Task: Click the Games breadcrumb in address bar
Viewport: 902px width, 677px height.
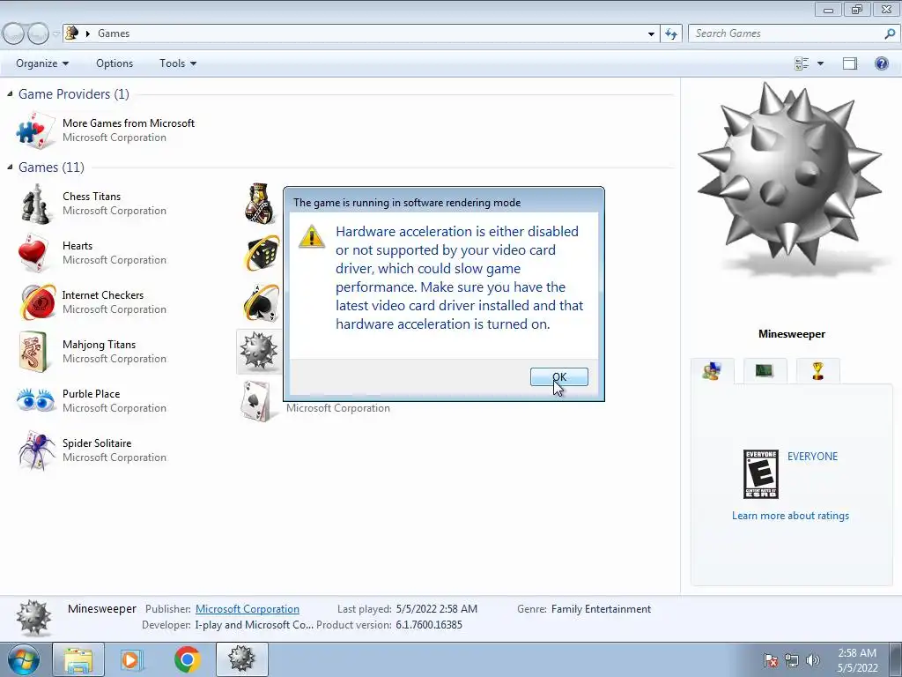Action: tap(114, 33)
